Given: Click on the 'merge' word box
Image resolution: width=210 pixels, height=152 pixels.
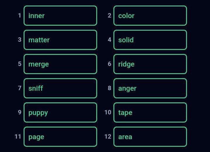Looking at the screenshot, I should pos(60,64).
